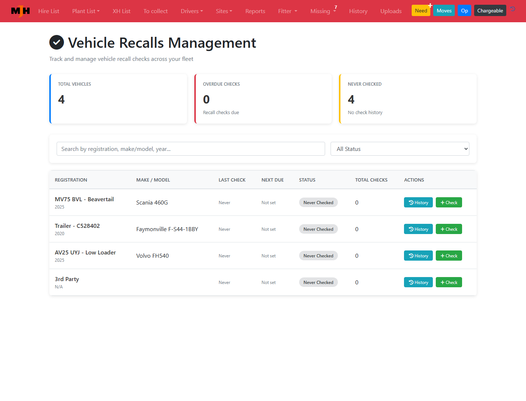The width and height of the screenshot is (526, 401).
Task: Click the checkmark icon beside page title
Action: (57, 43)
